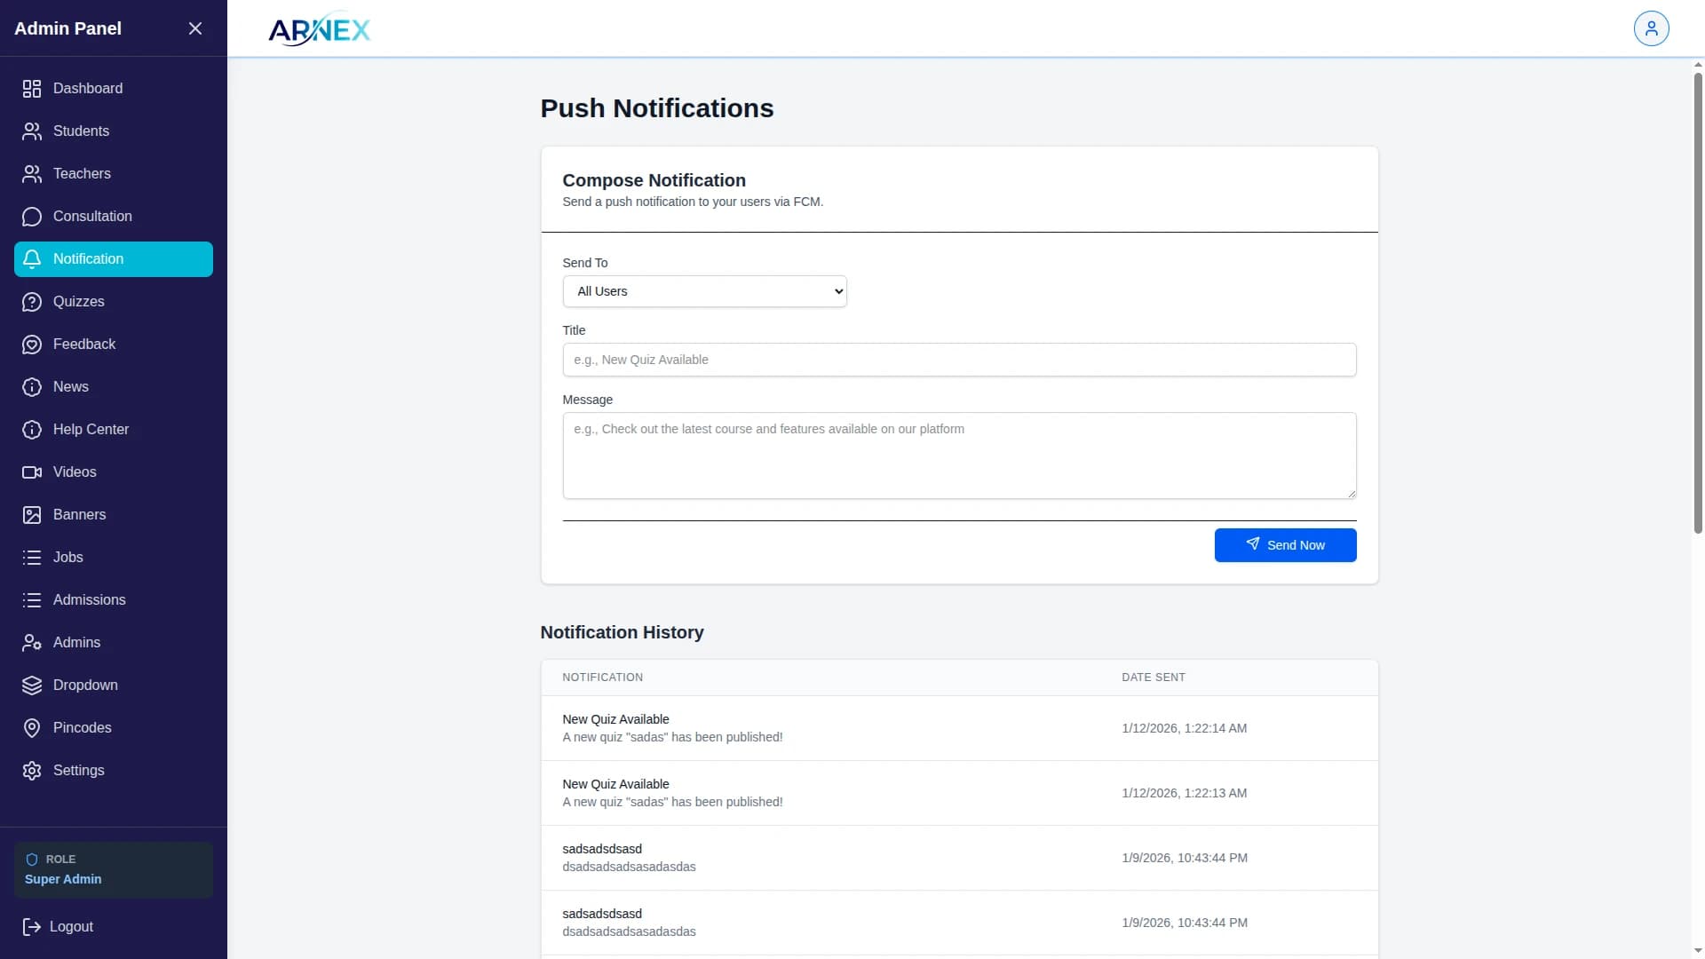The height and width of the screenshot is (959, 1705).
Task: Go to the Help Center page
Action: [91, 430]
